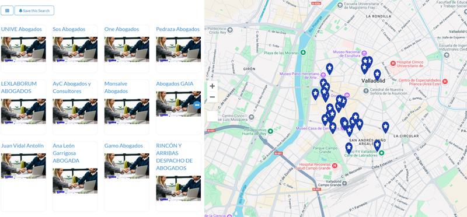Click the Ana León Garrigosa card photo
The width and height of the screenshot is (467, 217).
coord(75,181)
